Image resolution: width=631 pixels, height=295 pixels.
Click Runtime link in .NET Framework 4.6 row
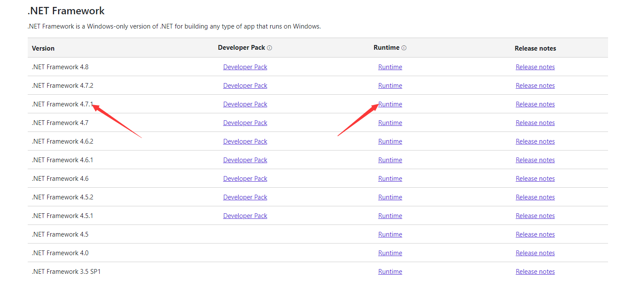pos(390,179)
